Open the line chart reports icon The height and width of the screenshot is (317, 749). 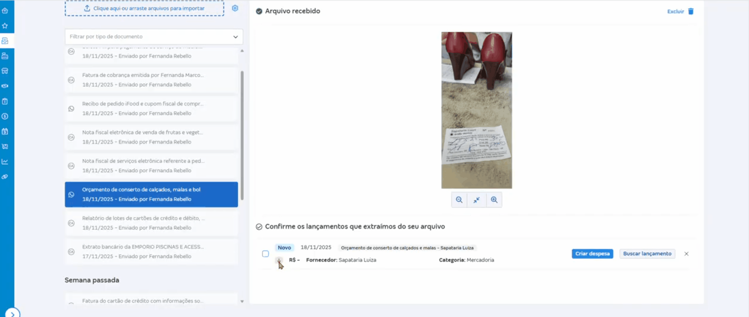coord(5,162)
